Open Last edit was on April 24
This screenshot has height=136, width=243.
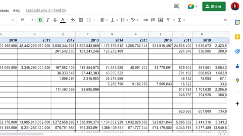46,10
